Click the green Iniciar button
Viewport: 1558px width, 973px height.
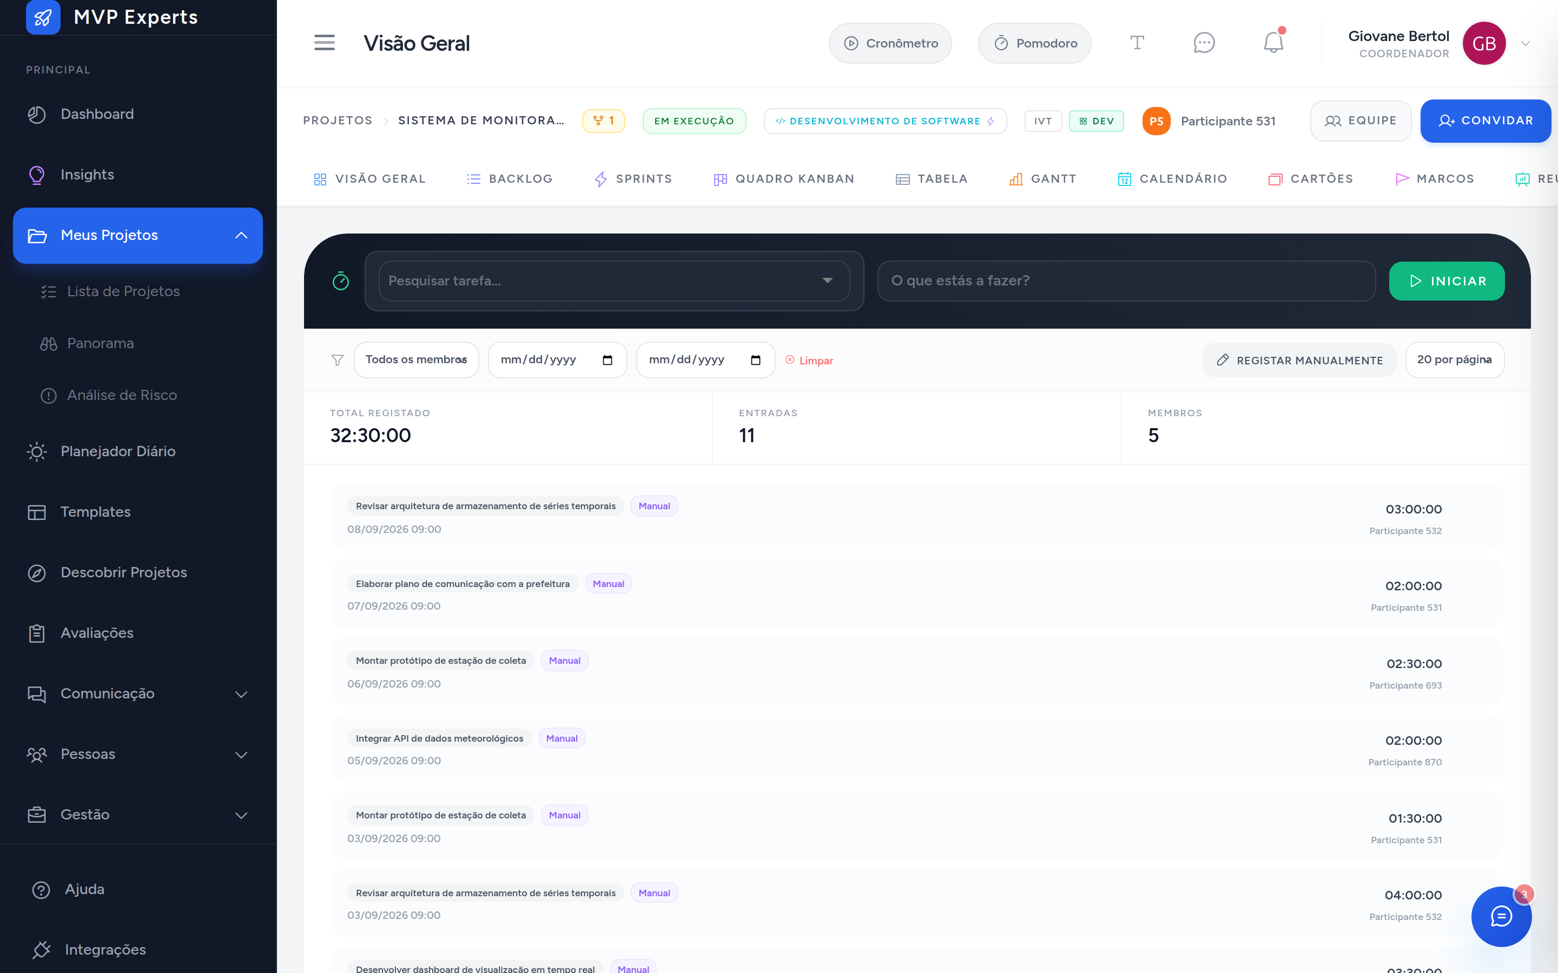[1447, 281]
